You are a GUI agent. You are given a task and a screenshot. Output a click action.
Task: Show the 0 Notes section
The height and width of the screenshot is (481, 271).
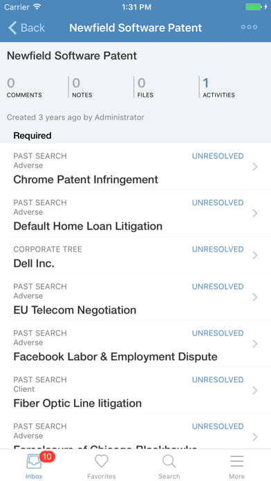click(x=82, y=88)
